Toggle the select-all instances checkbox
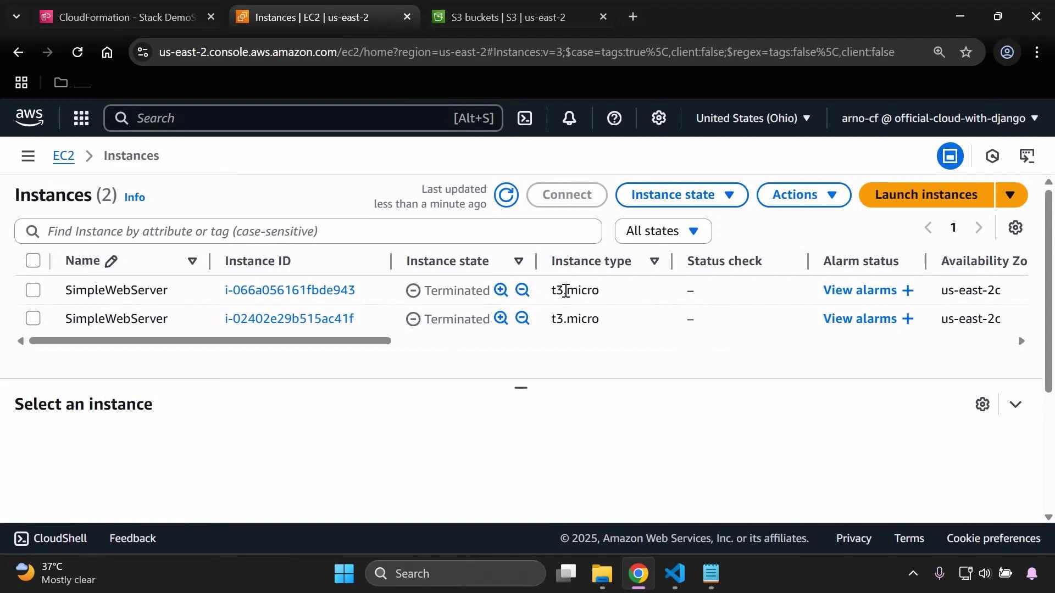Image resolution: width=1055 pixels, height=593 pixels. (33, 261)
